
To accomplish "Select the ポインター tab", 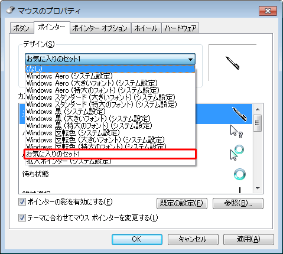I will [x=52, y=27].
